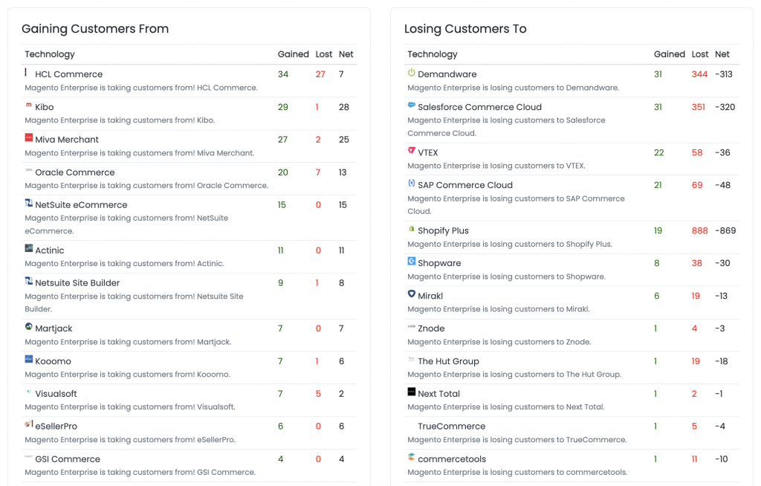This screenshot has width=761, height=486.
Task: Click the Salesforce Commerce Cloud icon
Action: [x=412, y=105]
